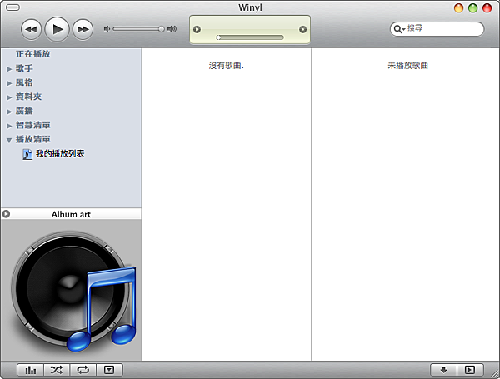Select the 智慧清單 library item
The height and width of the screenshot is (379, 500).
click(x=33, y=125)
